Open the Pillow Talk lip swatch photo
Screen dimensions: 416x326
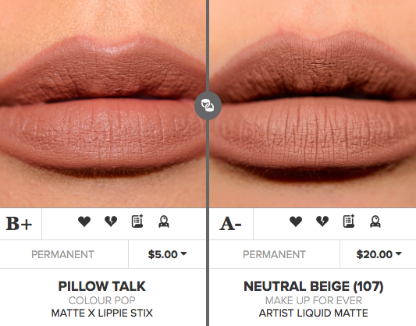(x=103, y=104)
